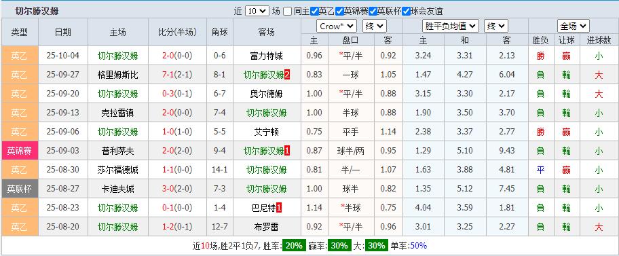The image size is (619, 256).
Task: Open the 终 dropdown next to Crow*
Action: tap(374, 26)
